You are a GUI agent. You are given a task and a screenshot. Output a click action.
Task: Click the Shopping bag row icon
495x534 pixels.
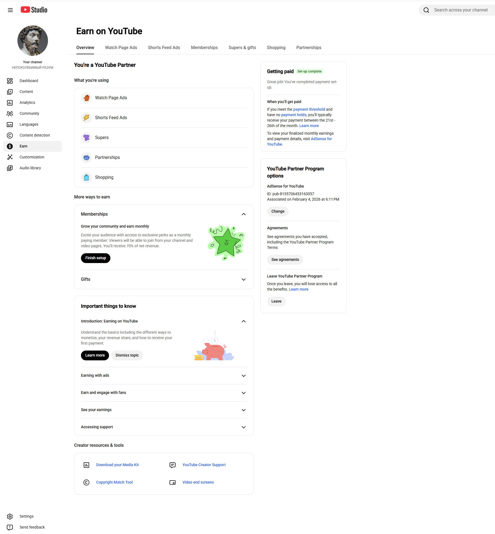tap(86, 177)
